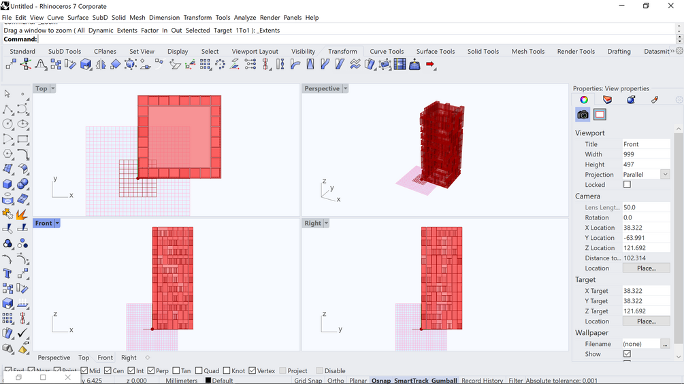Click the camera Location Place button
The height and width of the screenshot is (384, 684).
click(646, 268)
